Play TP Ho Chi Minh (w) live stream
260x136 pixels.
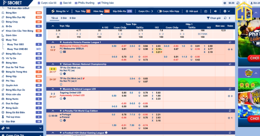click(64, 74)
